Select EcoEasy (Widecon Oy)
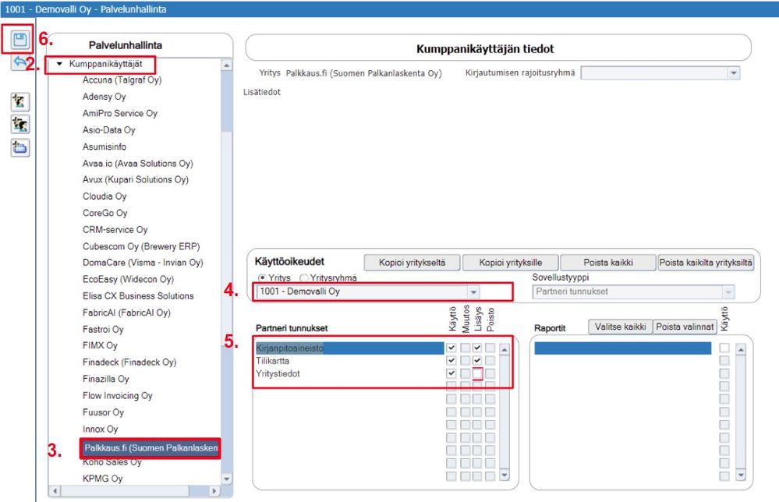 tap(128, 279)
